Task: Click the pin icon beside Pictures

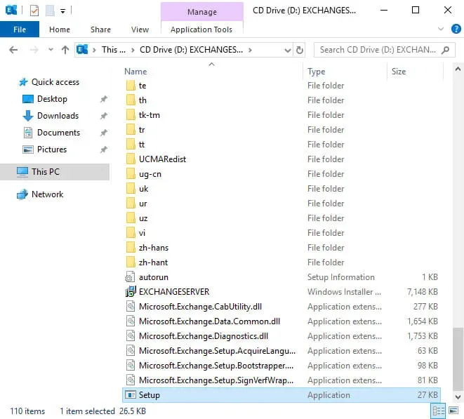Action: click(104, 149)
